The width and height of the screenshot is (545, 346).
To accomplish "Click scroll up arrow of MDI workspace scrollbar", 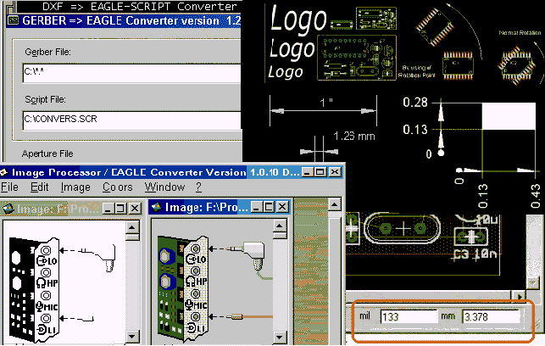I will tap(335, 204).
